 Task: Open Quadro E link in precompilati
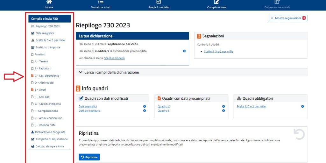click(164, 111)
